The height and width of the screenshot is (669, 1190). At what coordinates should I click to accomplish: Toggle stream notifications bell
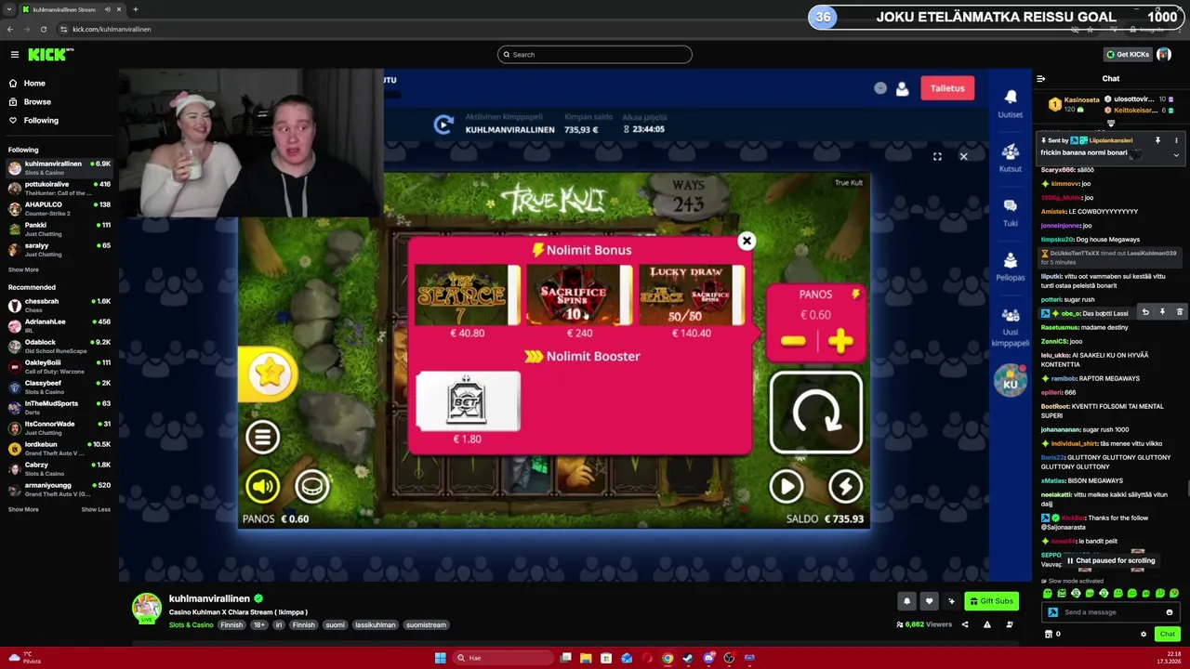(906, 601)
